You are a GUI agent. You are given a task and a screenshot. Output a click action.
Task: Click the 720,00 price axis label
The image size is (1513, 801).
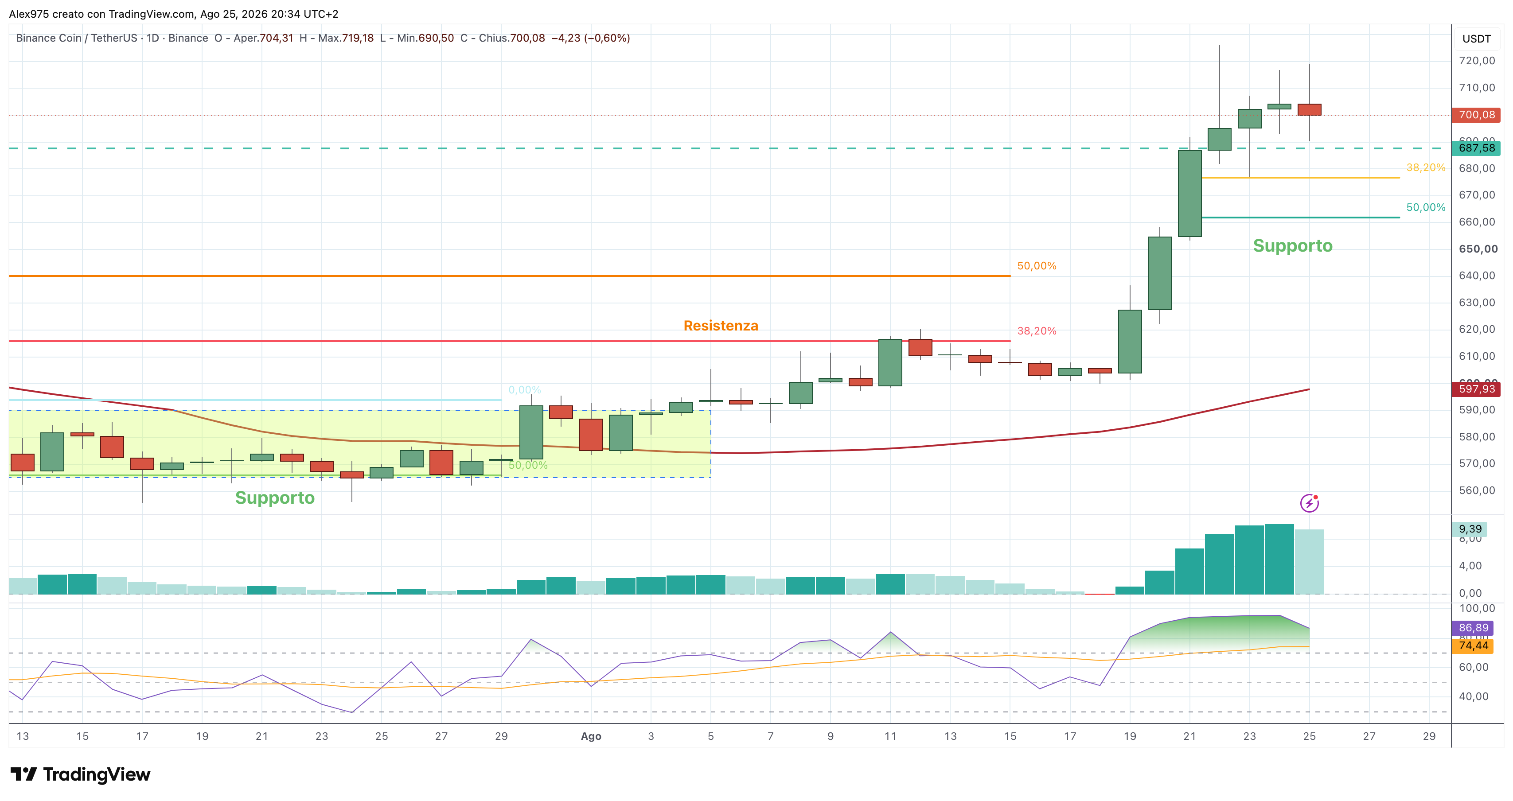coord(1477,61)
